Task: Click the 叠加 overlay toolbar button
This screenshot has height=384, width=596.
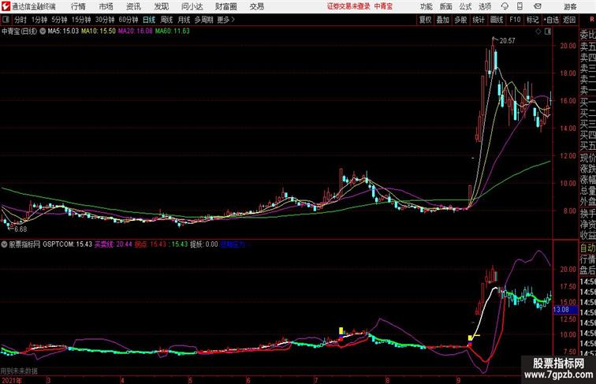Action: coord(443,20)
